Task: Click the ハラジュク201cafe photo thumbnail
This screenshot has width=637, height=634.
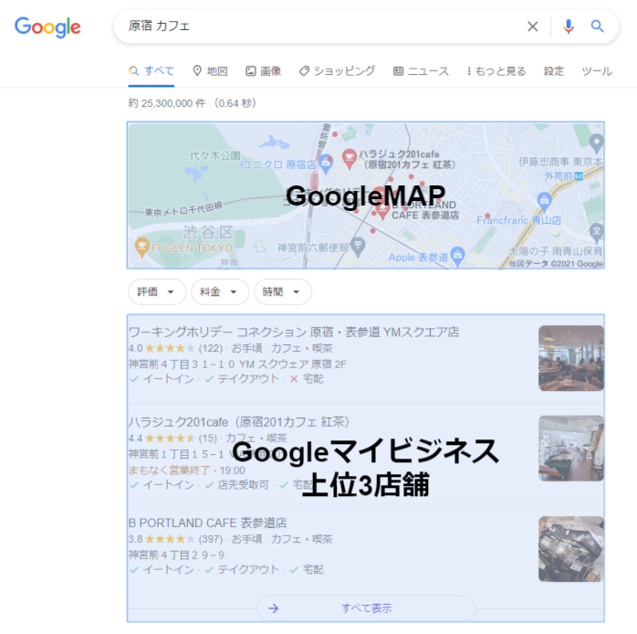Action: point(570,449)
